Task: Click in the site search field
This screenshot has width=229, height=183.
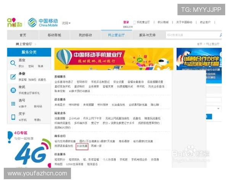Action: [192, 35]
